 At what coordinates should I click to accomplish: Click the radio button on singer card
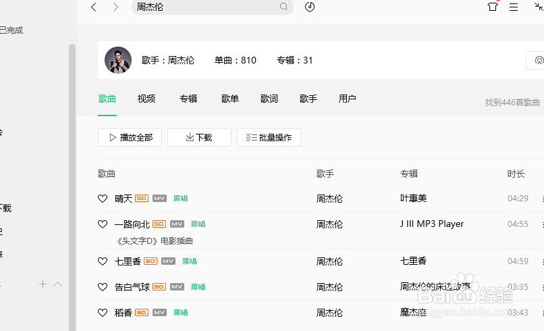[536, 60]
